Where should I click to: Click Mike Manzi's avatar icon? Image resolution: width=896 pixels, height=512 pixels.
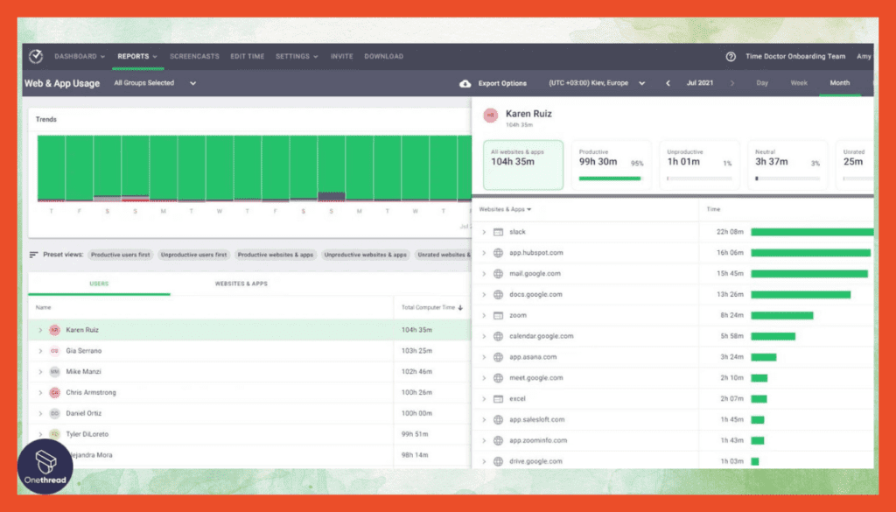(x=54, y=371)
